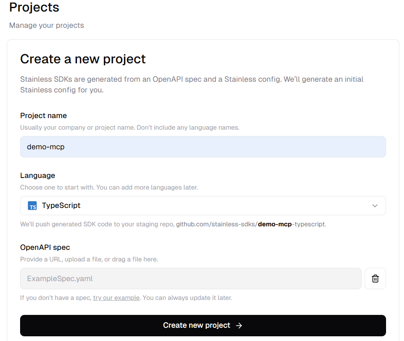Click 'Provide a URL, upload a file' hint
This screenshot has width=404, height=341.
tap(89, 259)
